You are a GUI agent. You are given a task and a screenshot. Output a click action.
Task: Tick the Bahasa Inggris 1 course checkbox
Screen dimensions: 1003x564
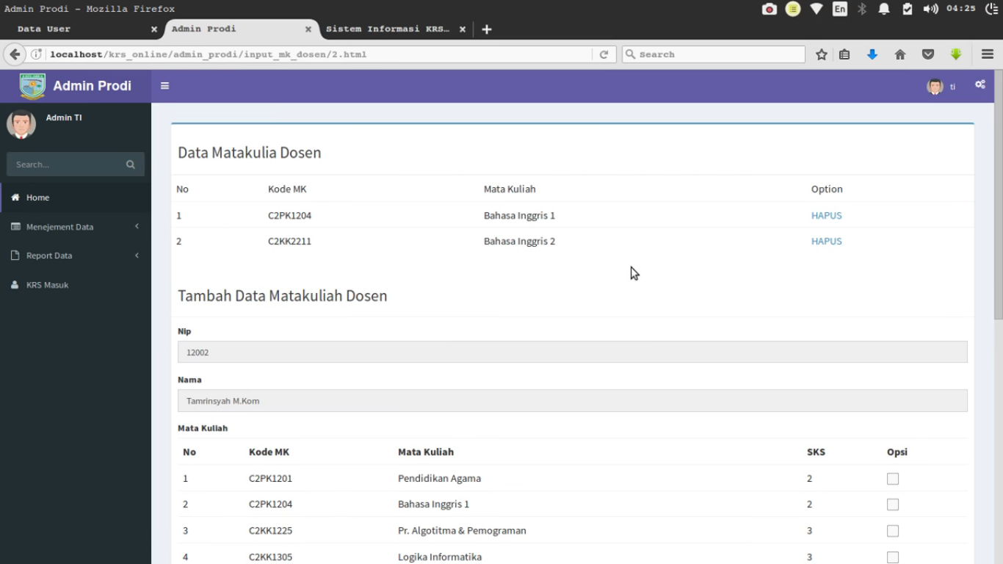pos(893,505)
